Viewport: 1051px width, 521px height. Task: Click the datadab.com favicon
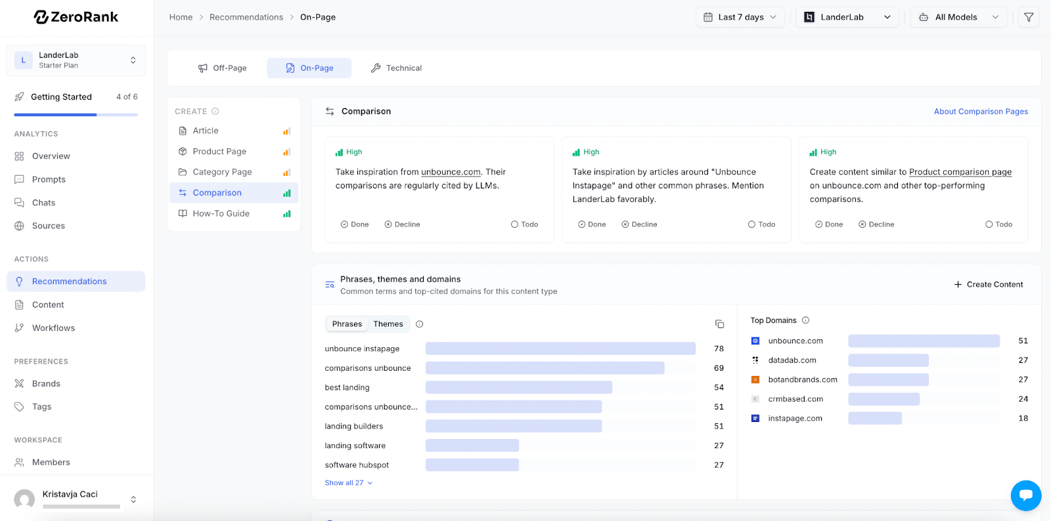click(755, 360)
